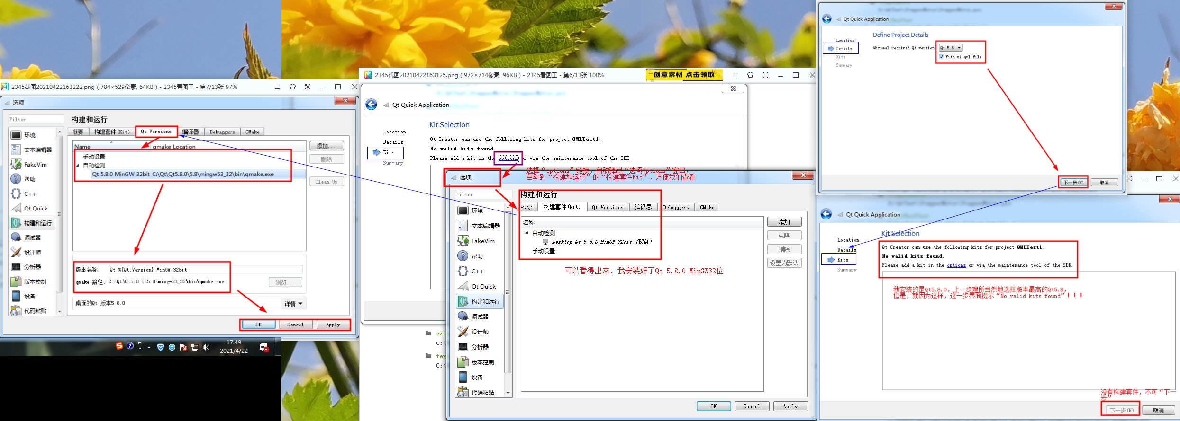Toggle 'With ui.qml file' checkbox
This screenshot has height=421, width=1180.
pyautogui.click(x=941, y=57)
